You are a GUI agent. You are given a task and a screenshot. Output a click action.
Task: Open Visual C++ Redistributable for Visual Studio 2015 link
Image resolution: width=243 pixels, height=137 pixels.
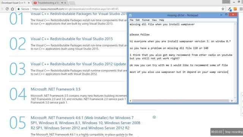(72, 39)
